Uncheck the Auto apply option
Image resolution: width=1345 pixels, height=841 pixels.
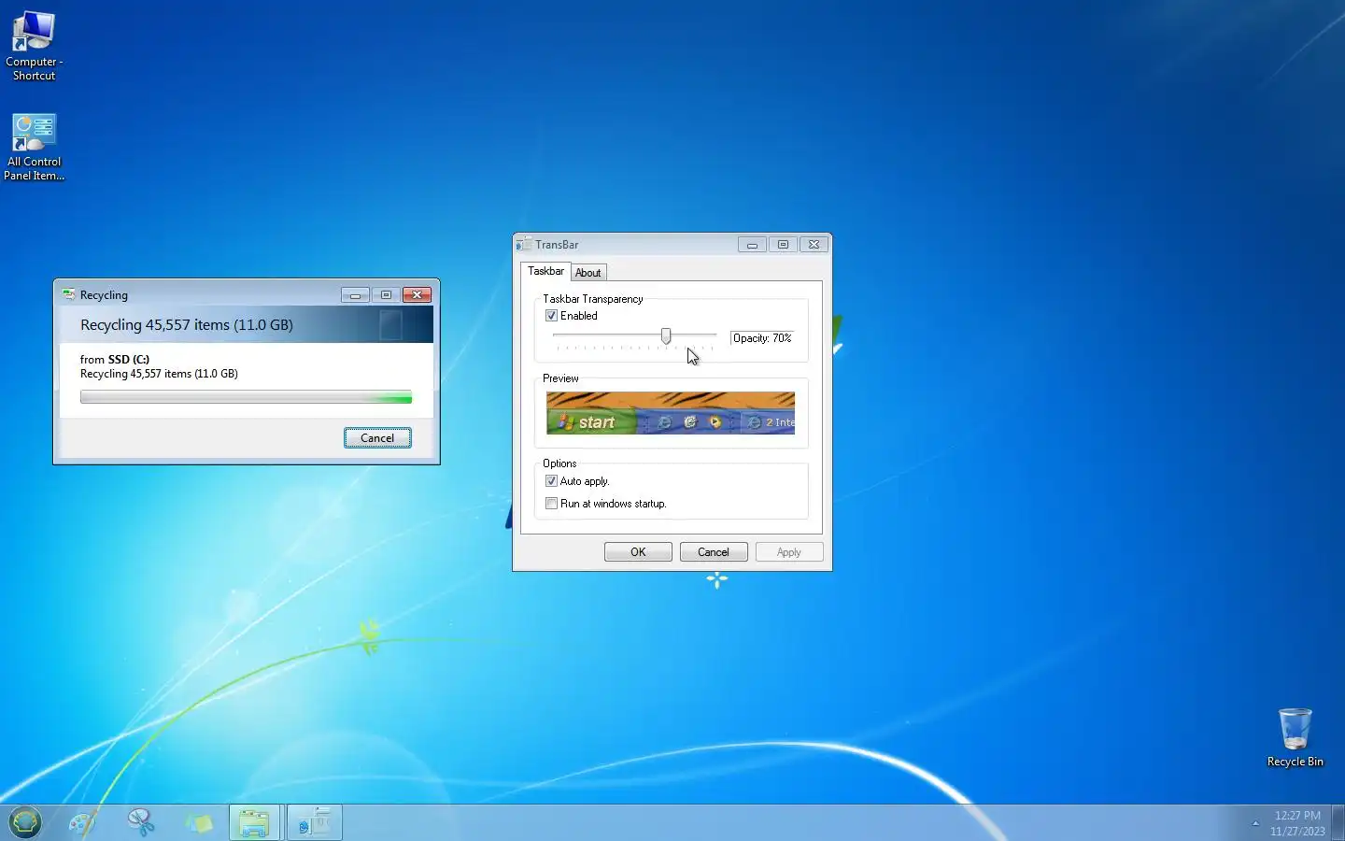[551, 481]
